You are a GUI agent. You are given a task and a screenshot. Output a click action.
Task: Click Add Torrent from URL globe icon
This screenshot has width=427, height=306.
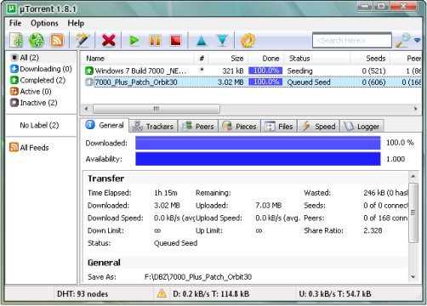pyautogui.click(x=37, y=40)
